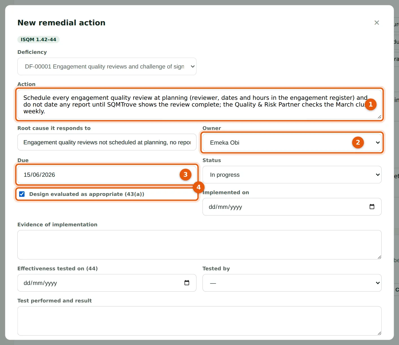Click into the Action text area
Viewport: 399px width, 345px height.
tap(200, 105)
